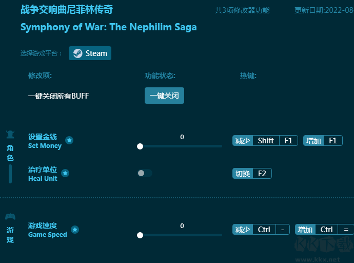The width and height of the screenshot is (354, 263).
Task: Click the Set Money slider handle
Action: click(140, 146)
